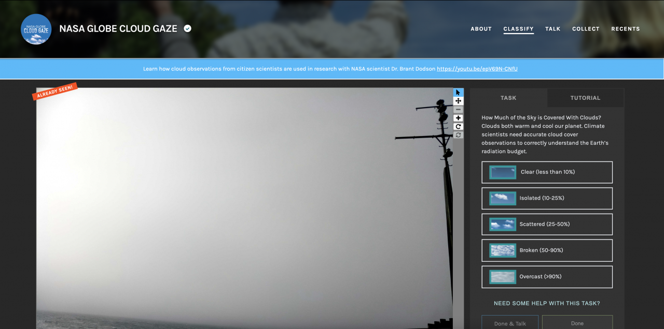Image resolution: width=664 pixels, height=329 pixels.
Task: Click the Done & Talk button
Action: pos(510,322)
